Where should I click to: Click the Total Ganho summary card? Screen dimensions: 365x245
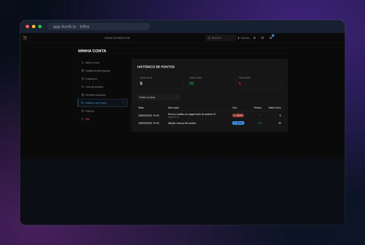pos(210,81)
